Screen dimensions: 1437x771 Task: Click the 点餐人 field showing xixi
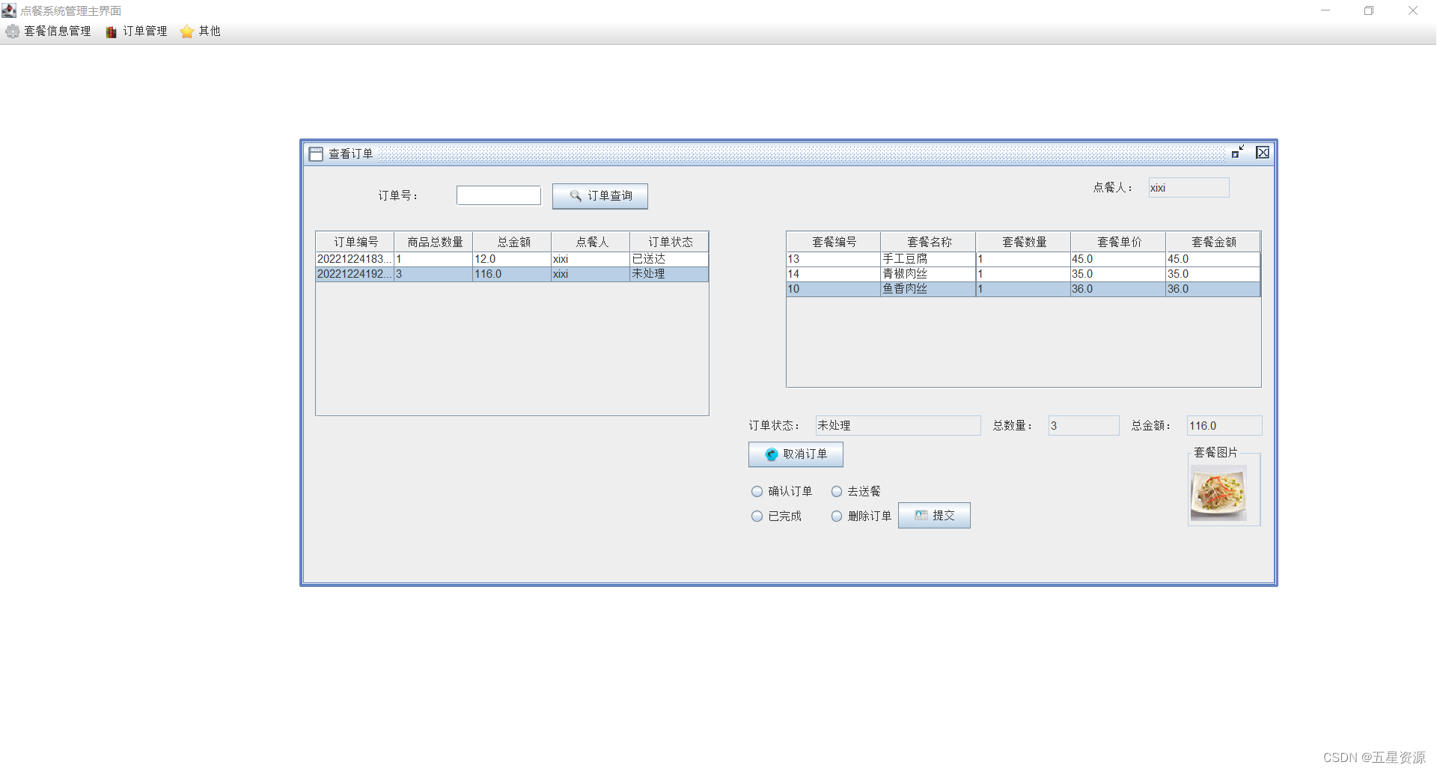(x=1189, y=188)
